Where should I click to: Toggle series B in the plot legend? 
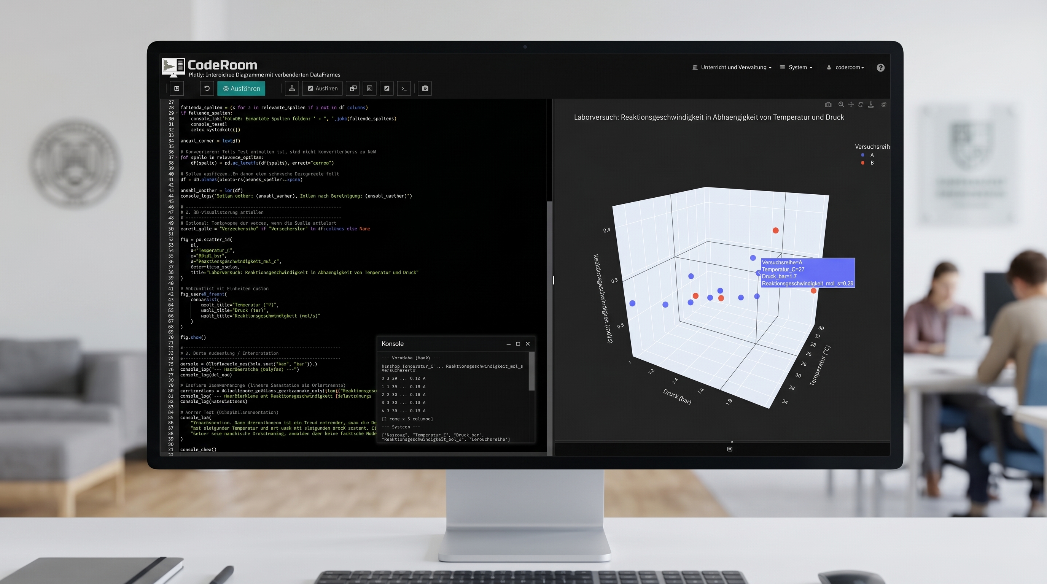867,163
